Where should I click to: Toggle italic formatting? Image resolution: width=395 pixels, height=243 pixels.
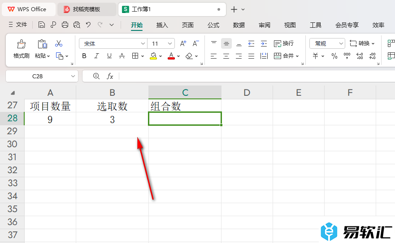point(96,56)
